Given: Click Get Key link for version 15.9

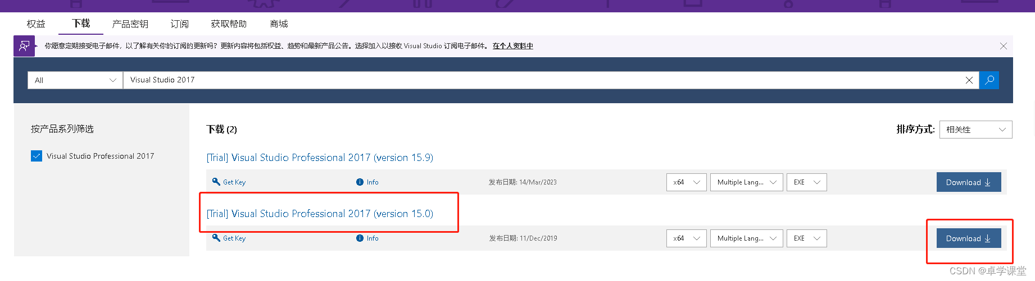Looking at the screenshot, I should pos(234,182).
